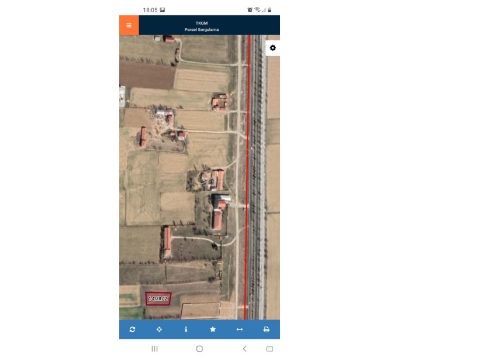Viewport: 477px width, 358px height.
Task: Tap the rightmost navigation bar icon
Action: tap(269, 349)
